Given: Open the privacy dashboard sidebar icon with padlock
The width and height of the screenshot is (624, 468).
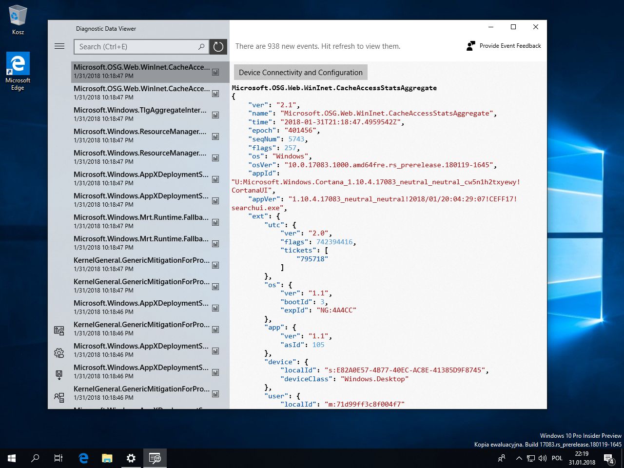Looking at the screenshot, I should (x=59, y=331).
